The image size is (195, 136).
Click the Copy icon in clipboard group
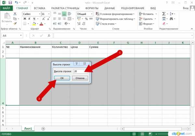15,19
